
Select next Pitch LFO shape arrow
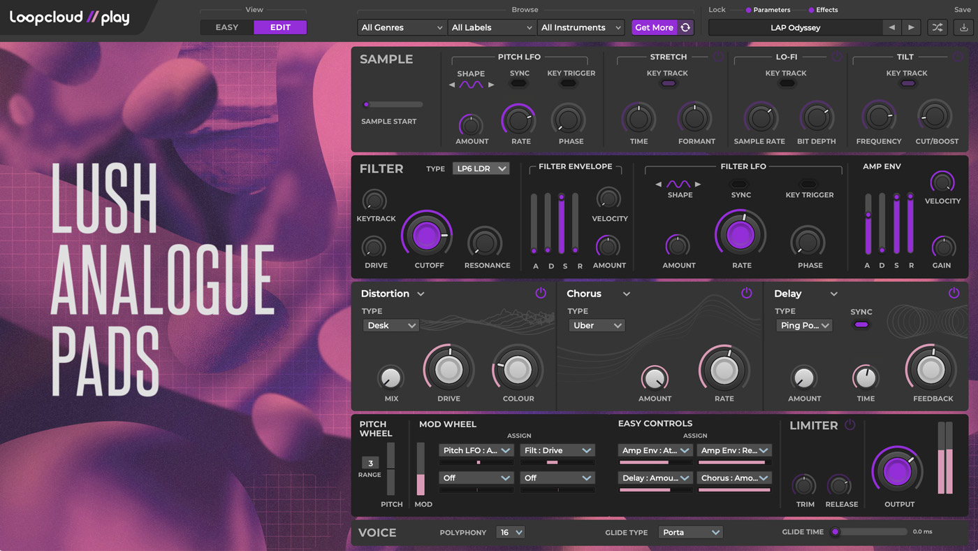[x=491, y=85]
